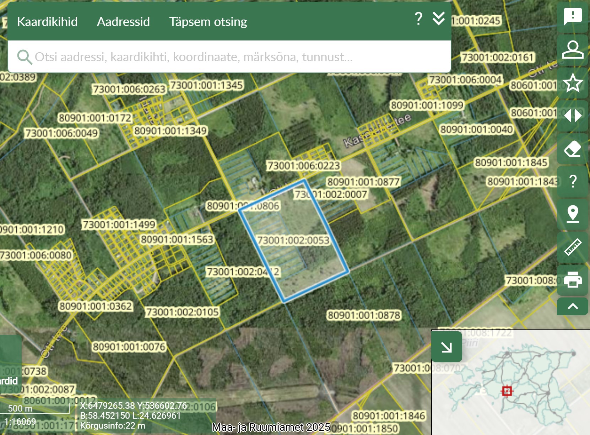The image size is (590, 435).
Task: Click parcel label 73001:002:0105
Action: (183, 312)
